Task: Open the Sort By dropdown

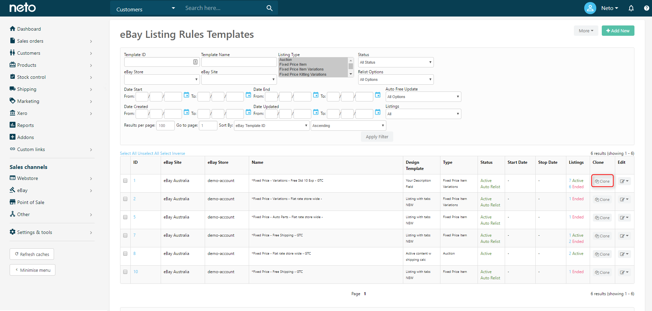Action: tap(271, 126)
